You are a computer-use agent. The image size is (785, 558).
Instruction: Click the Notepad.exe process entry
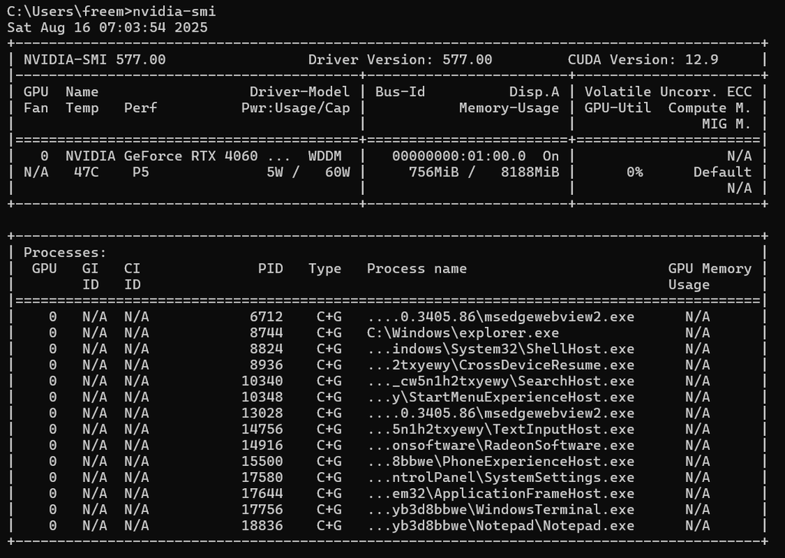click(x=501, y=526)
